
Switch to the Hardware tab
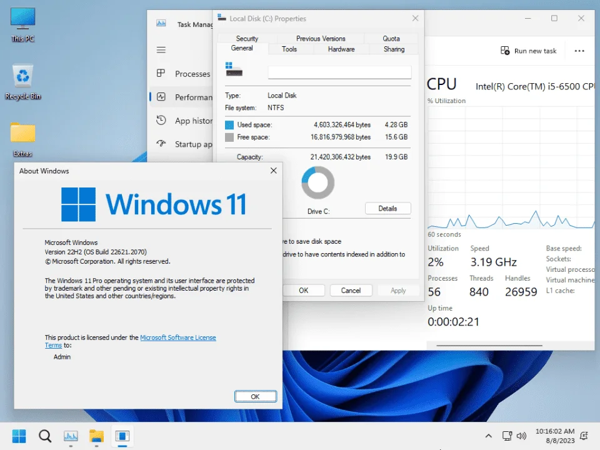pos(341,49)
